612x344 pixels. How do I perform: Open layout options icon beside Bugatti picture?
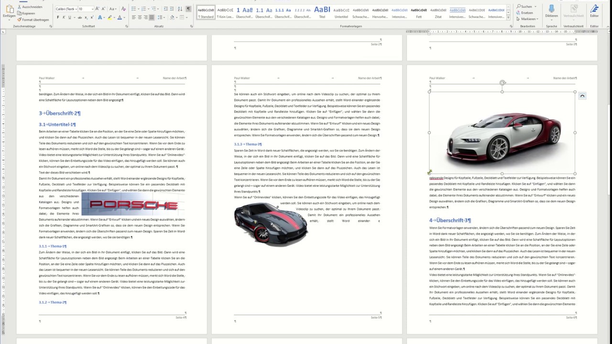tap(582, 96)
